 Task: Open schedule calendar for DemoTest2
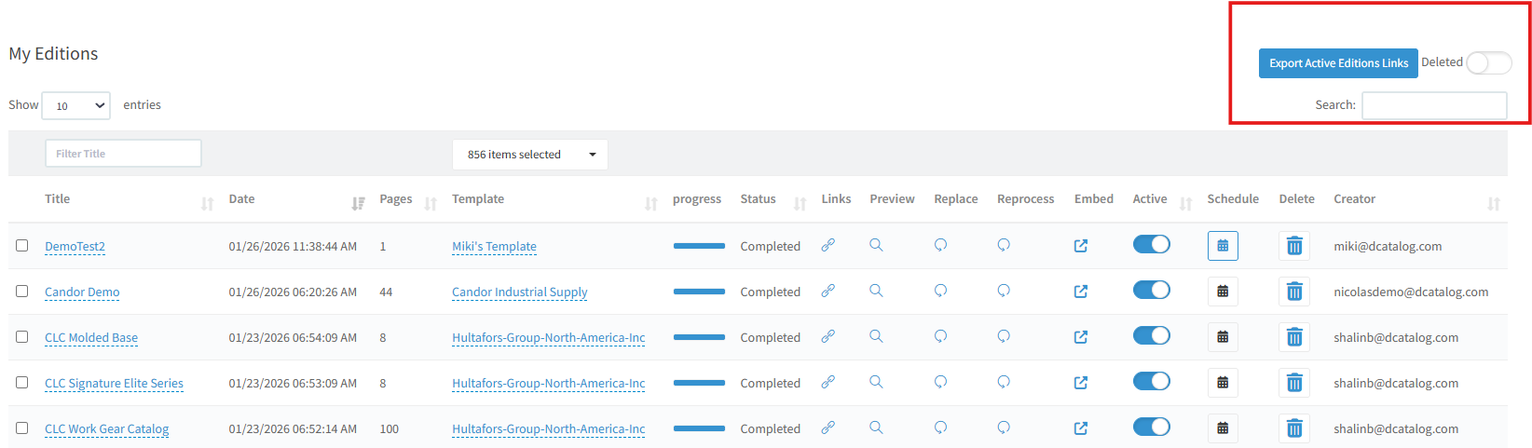[x=1223, y=246]
